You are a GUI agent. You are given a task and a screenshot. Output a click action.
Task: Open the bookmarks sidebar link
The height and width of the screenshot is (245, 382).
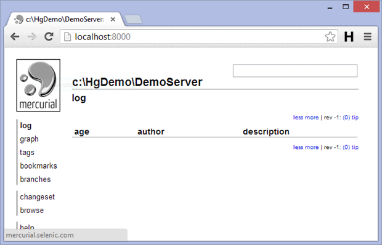[38, 166]
